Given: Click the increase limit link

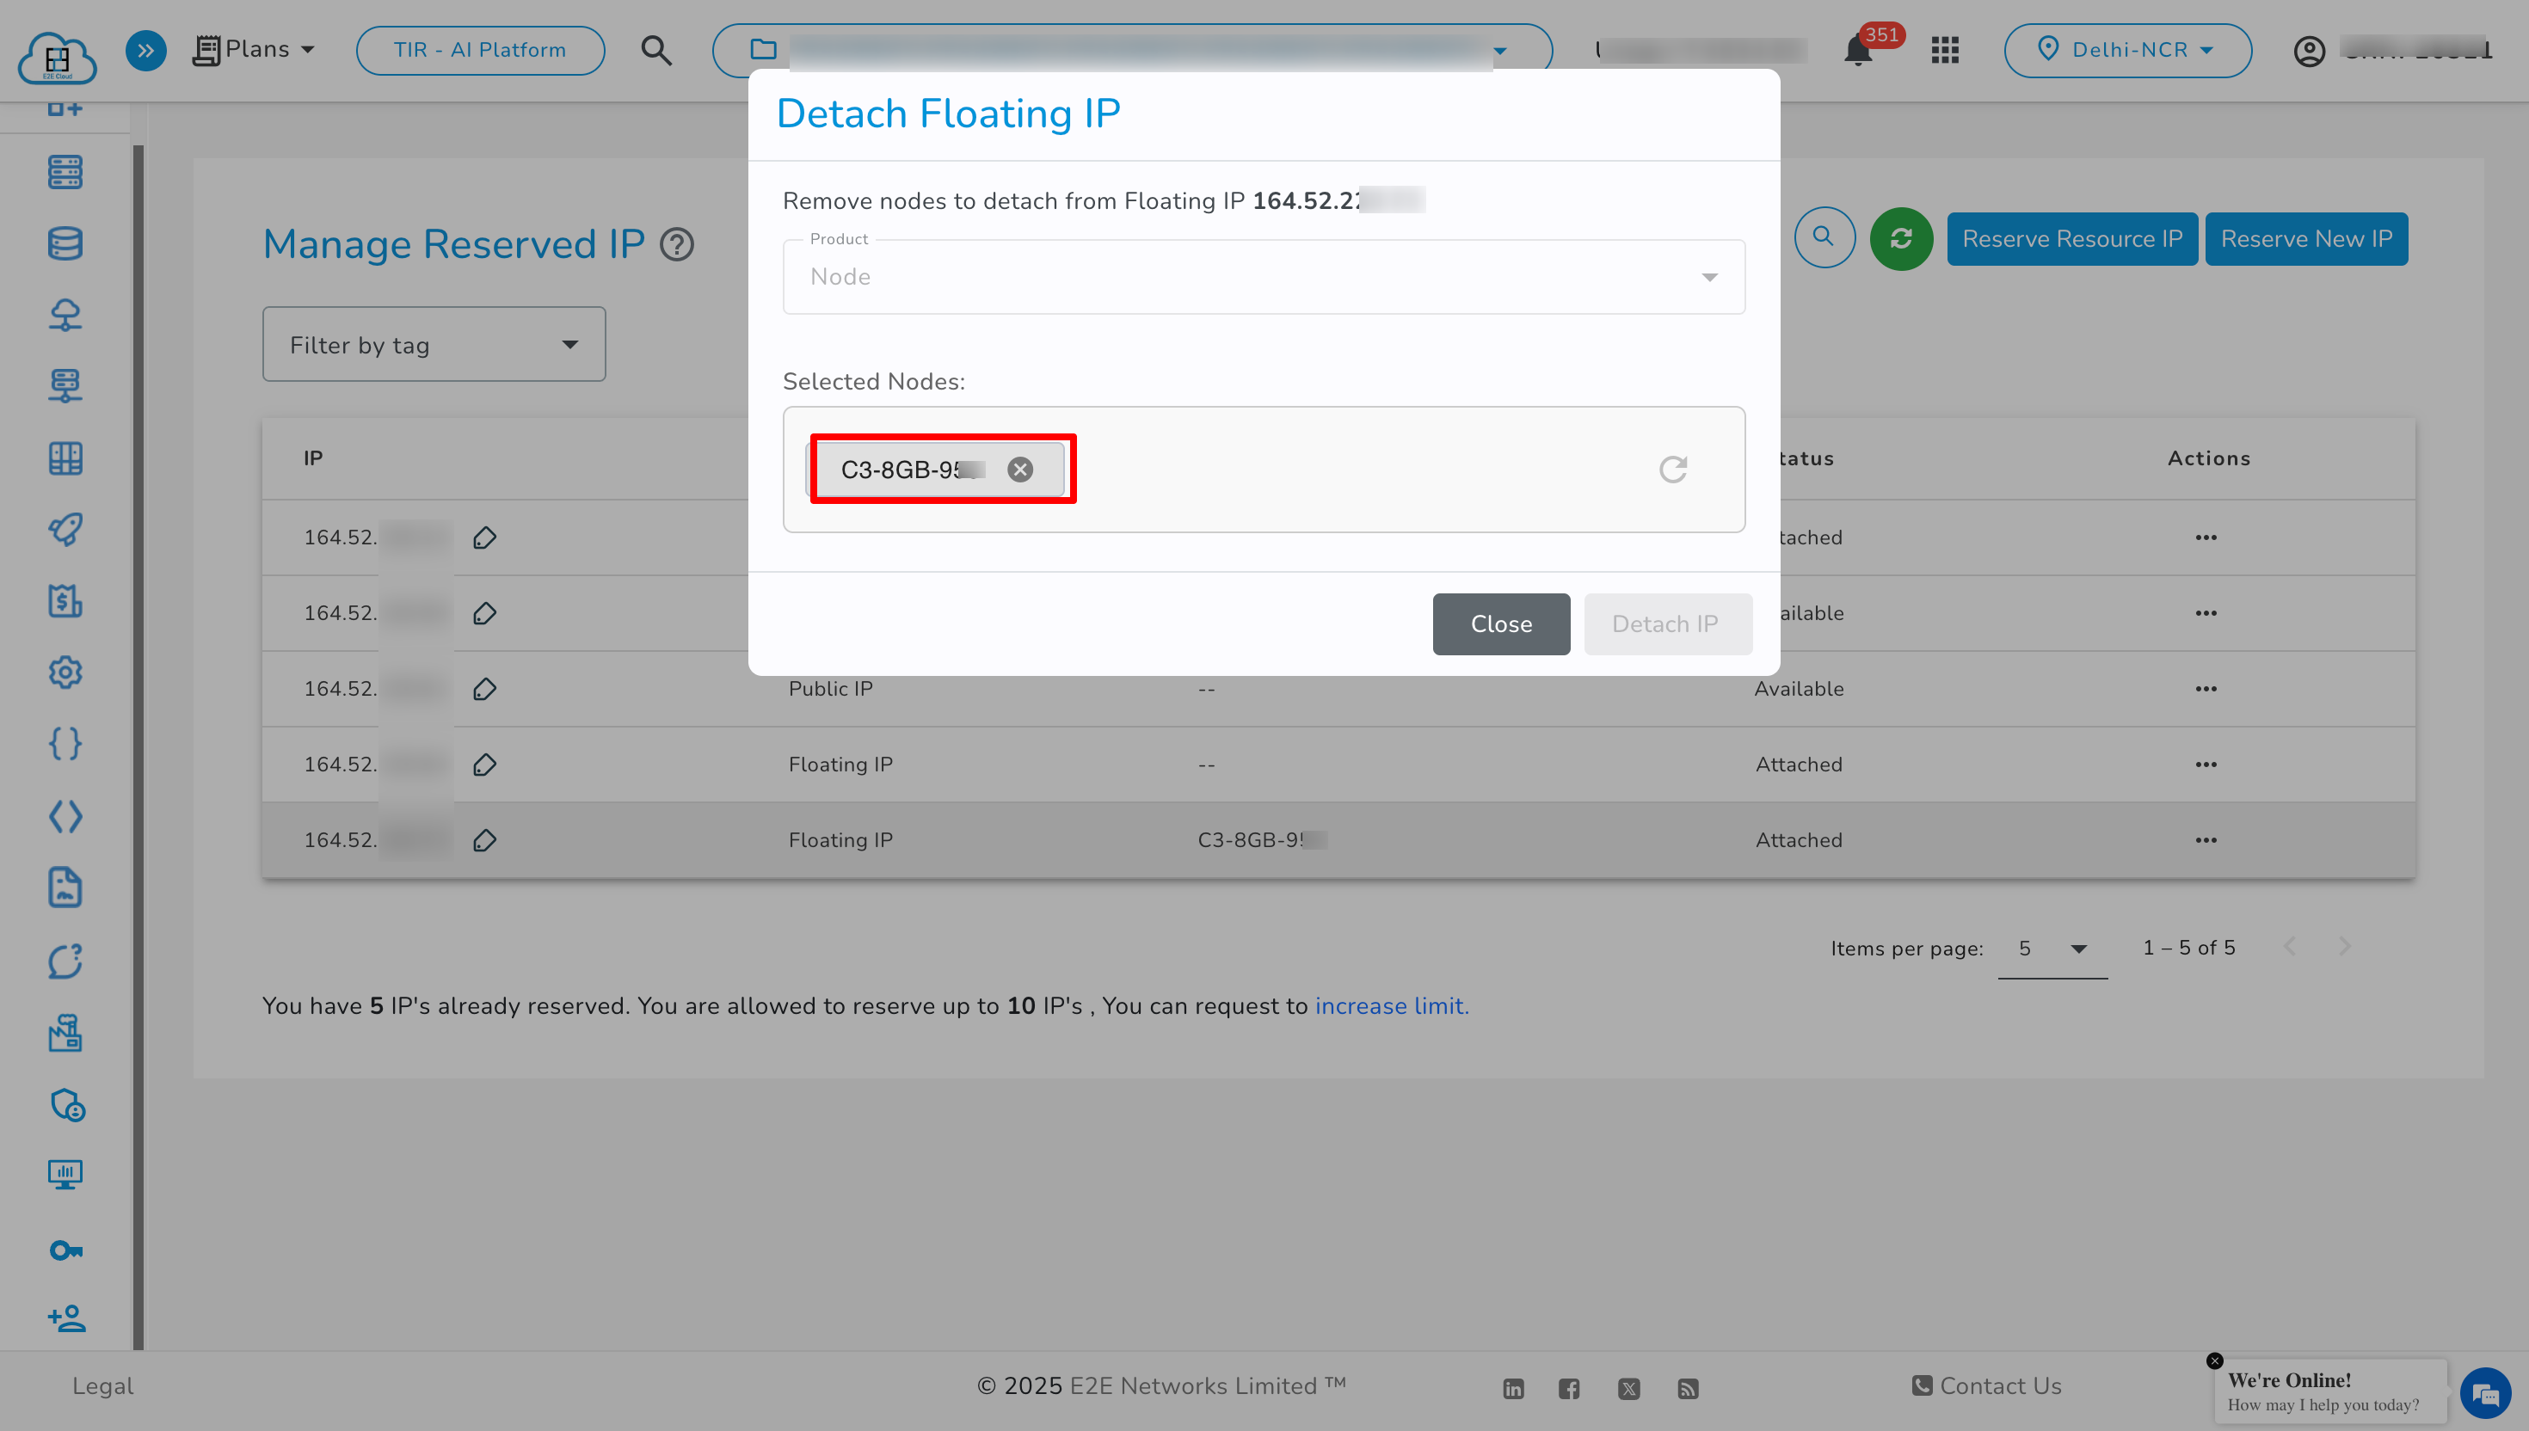Looking at the screenshot, I should pos(1391,1005).
